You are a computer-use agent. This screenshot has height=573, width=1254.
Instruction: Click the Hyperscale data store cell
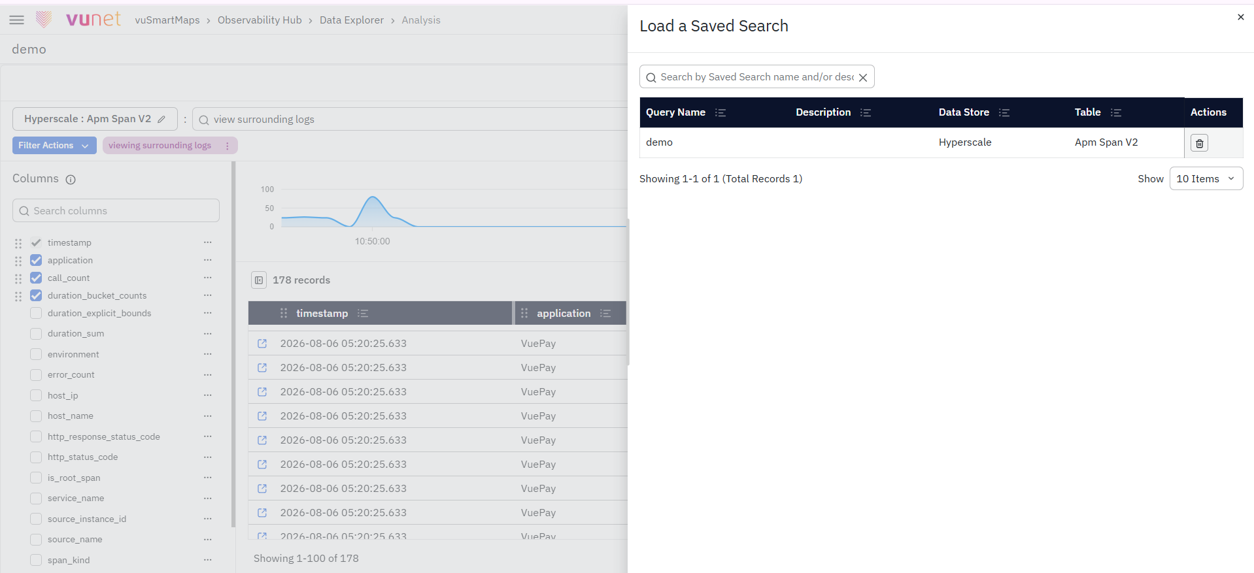coord(965,142)
